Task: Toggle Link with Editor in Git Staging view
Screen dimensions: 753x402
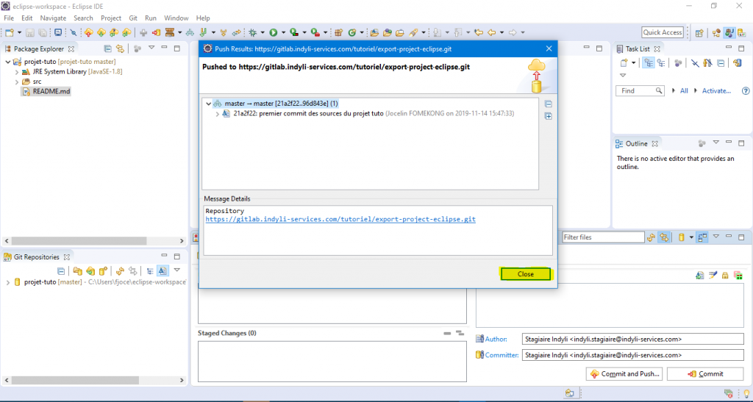Action: (x=664, y=237)
